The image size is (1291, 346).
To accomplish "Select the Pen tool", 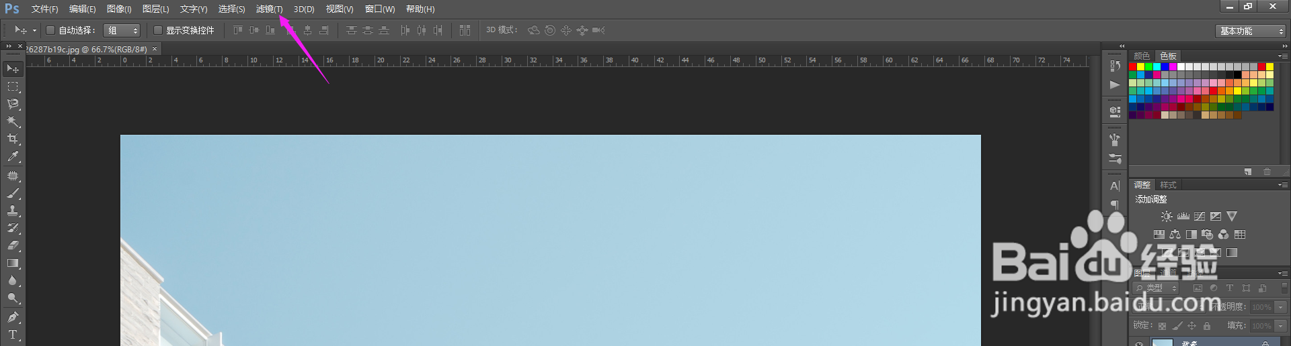I will click(x=13, y=317).
